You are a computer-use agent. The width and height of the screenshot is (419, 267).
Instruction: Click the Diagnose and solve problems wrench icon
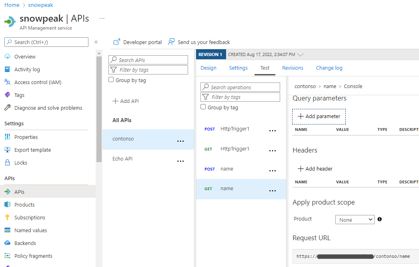8,108
